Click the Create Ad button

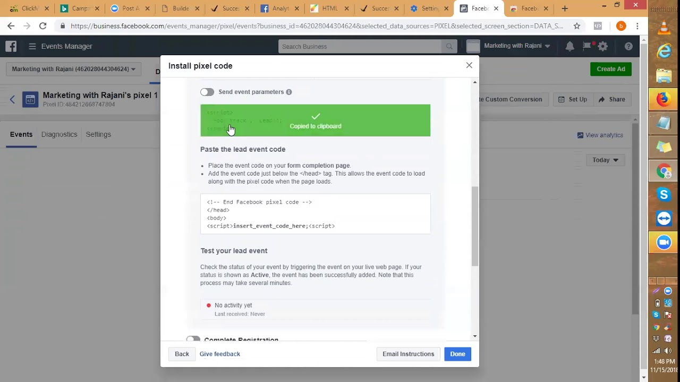611,69
